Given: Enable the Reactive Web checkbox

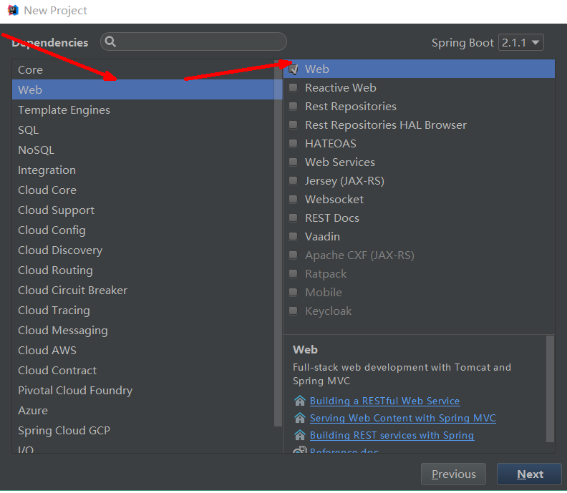Looking at the screenshot, I should [294, 87].
